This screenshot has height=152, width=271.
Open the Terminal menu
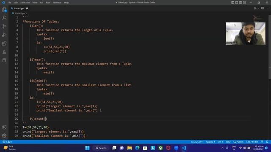pos(57,3)
